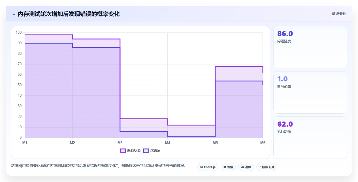Viewport: 358px width, 182px height.
Task: Select the 进度 tag
Action: click(x=246, y=167)
